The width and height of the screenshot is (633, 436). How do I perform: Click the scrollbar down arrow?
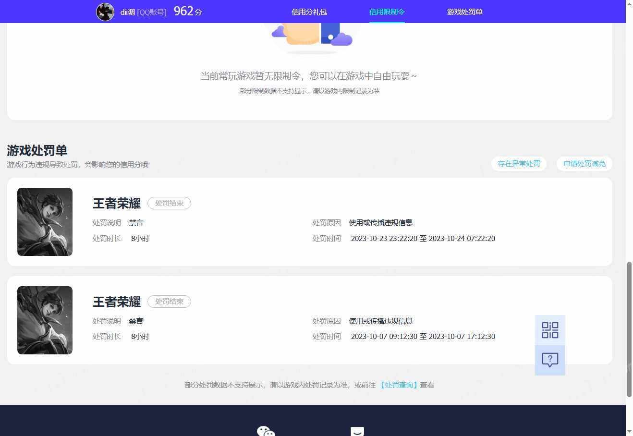(x=629, y=432)
